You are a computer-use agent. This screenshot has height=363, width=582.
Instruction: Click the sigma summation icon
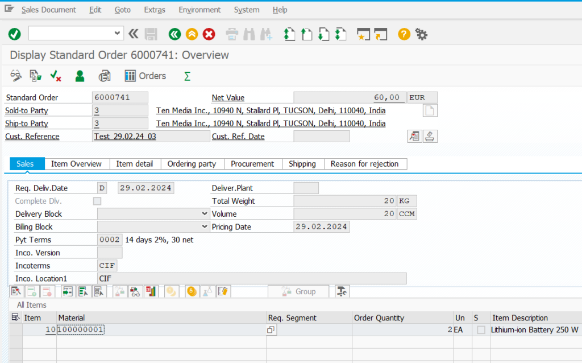187,76
